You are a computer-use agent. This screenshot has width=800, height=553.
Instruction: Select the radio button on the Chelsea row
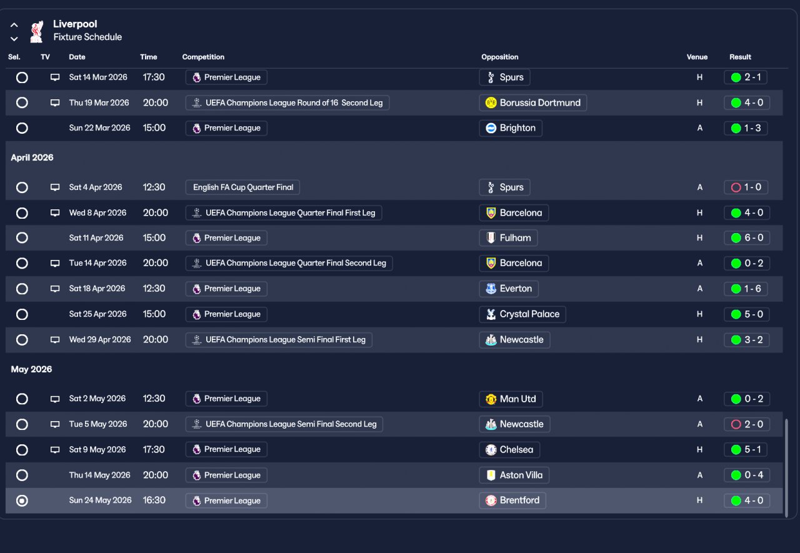(22, 450)
